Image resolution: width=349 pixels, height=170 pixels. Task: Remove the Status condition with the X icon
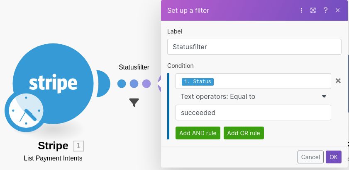[x=338, y=81]
